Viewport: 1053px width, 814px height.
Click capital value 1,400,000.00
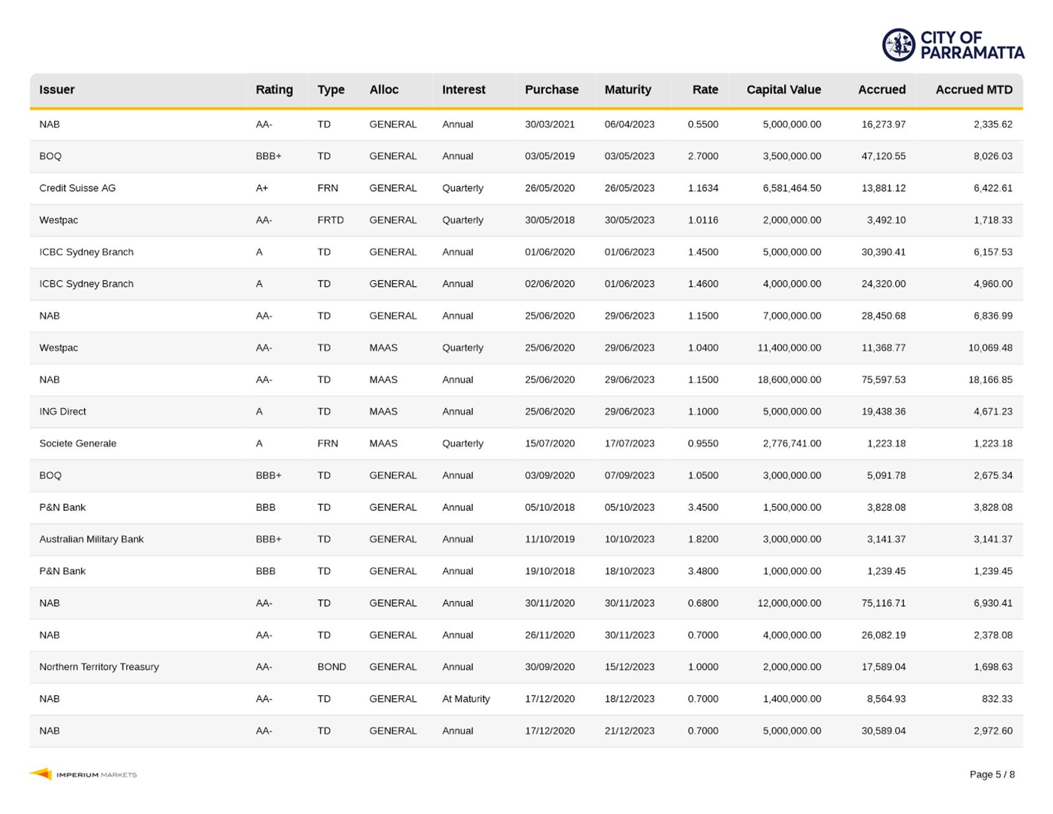[792, 699]
